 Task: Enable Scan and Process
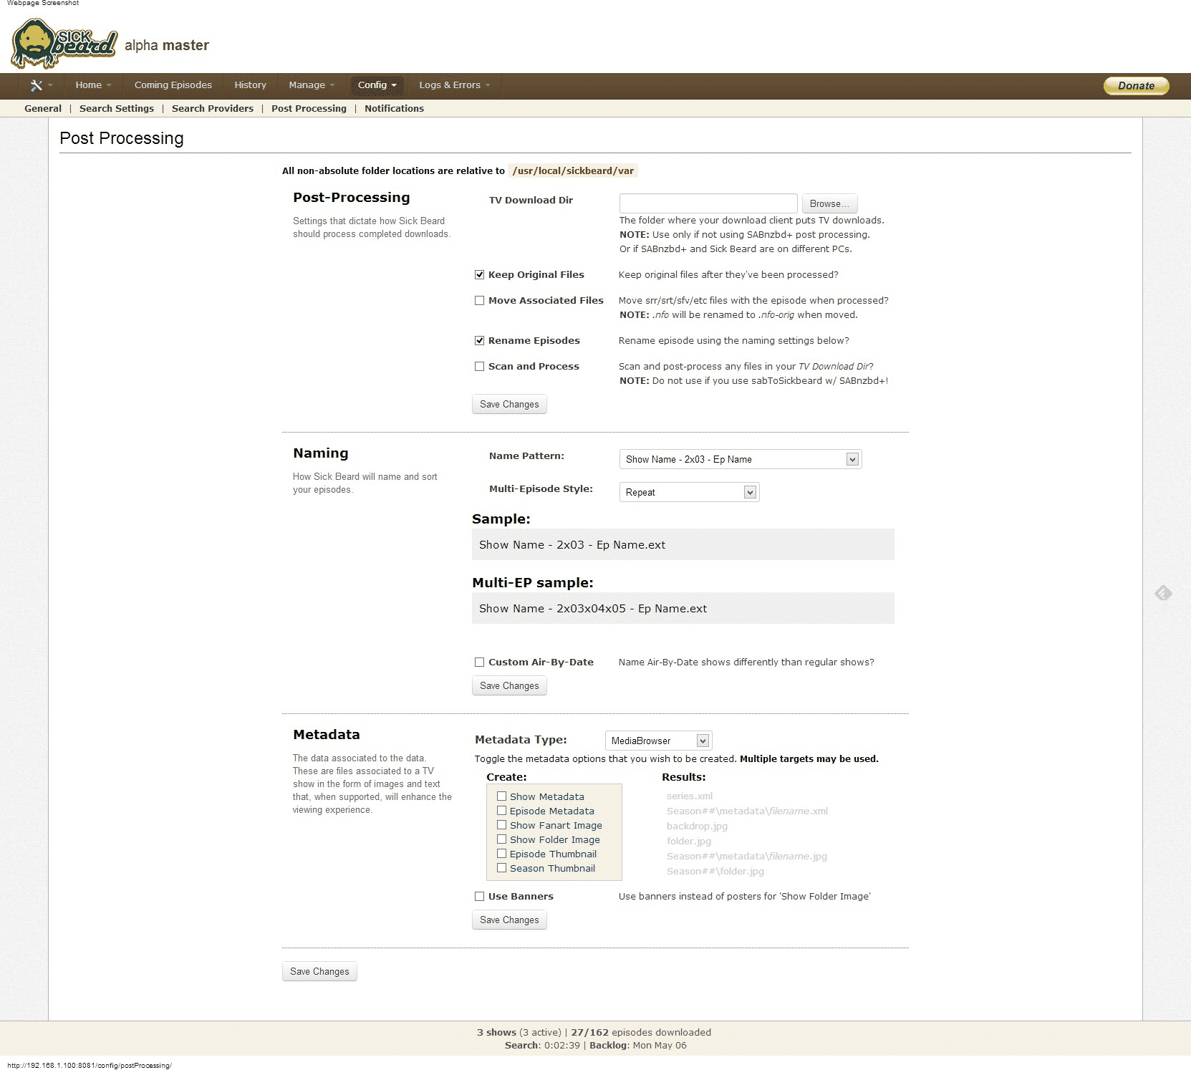[x=480, y=367]
